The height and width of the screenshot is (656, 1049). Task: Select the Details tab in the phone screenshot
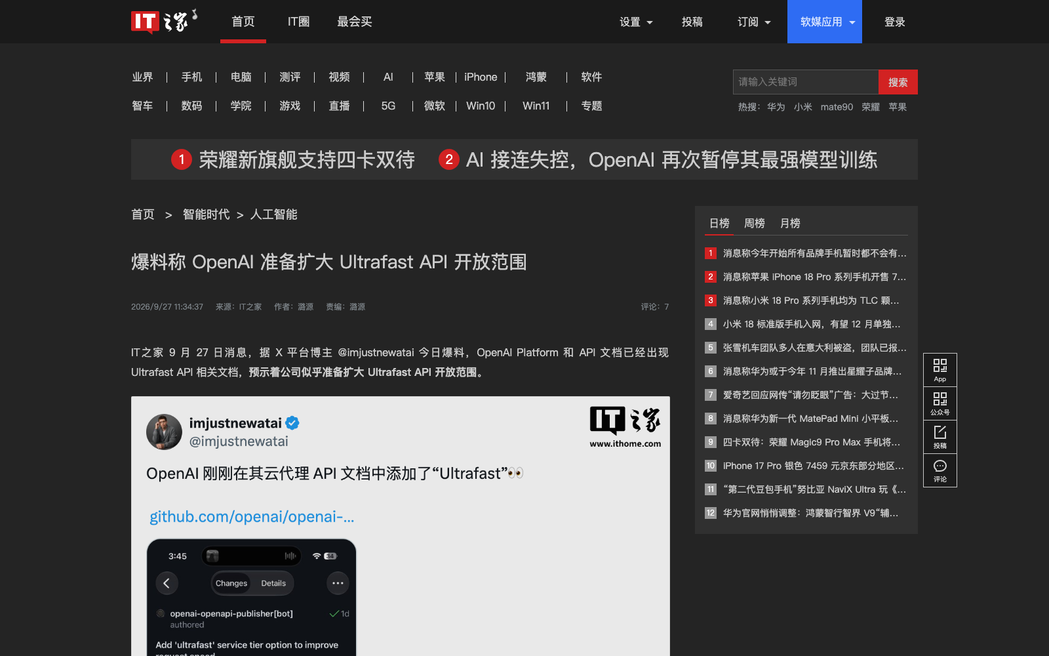pos(273,583)
